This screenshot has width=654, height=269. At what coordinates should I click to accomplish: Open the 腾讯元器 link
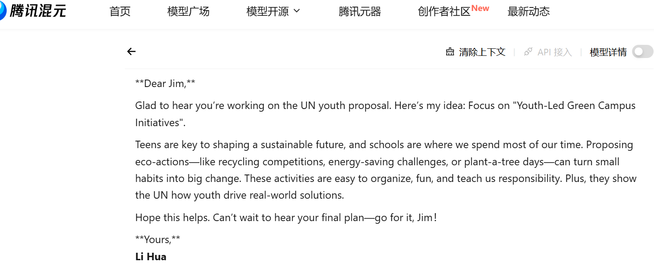click(360, 11)
